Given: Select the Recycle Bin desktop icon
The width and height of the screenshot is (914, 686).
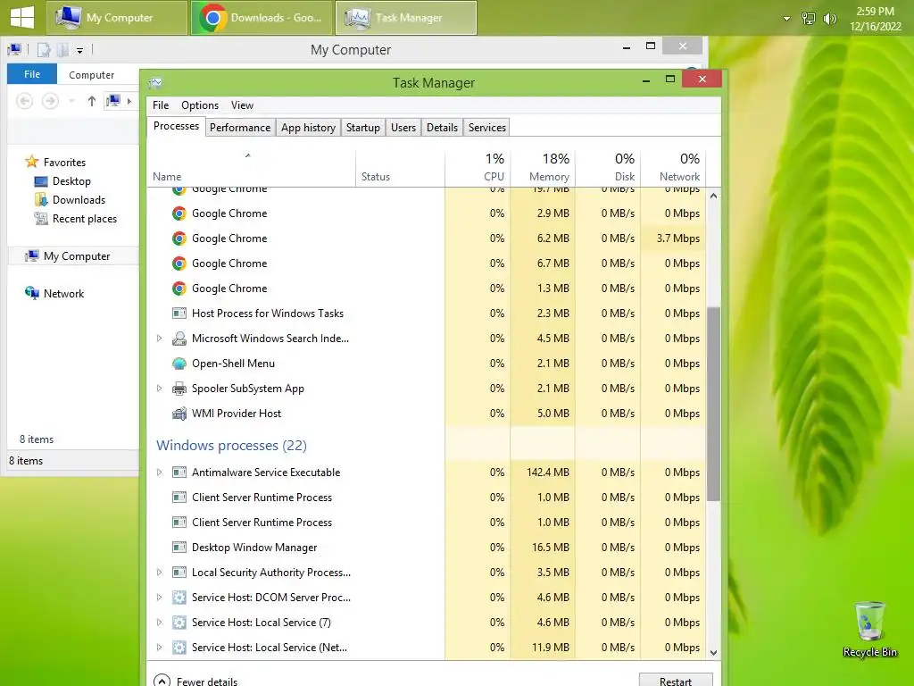Looking at the screenshot, I should 869,630.
